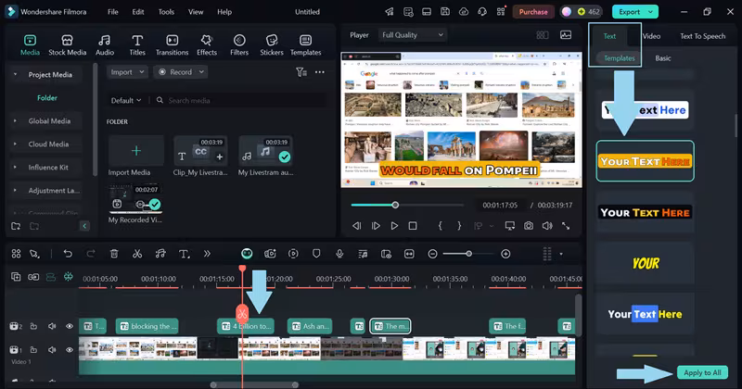742x389 pixels.
Task: Delete the selected clip with trash icon
Action: (x=114, y=254)
